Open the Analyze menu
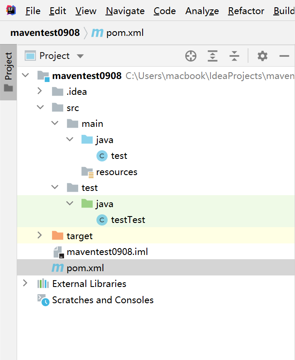The image size is (295, 360). 202,11
